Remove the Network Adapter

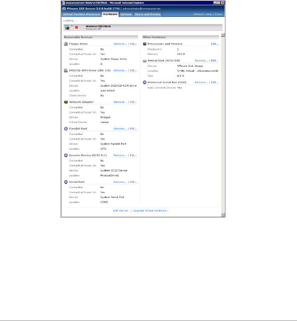click(120, 102)
